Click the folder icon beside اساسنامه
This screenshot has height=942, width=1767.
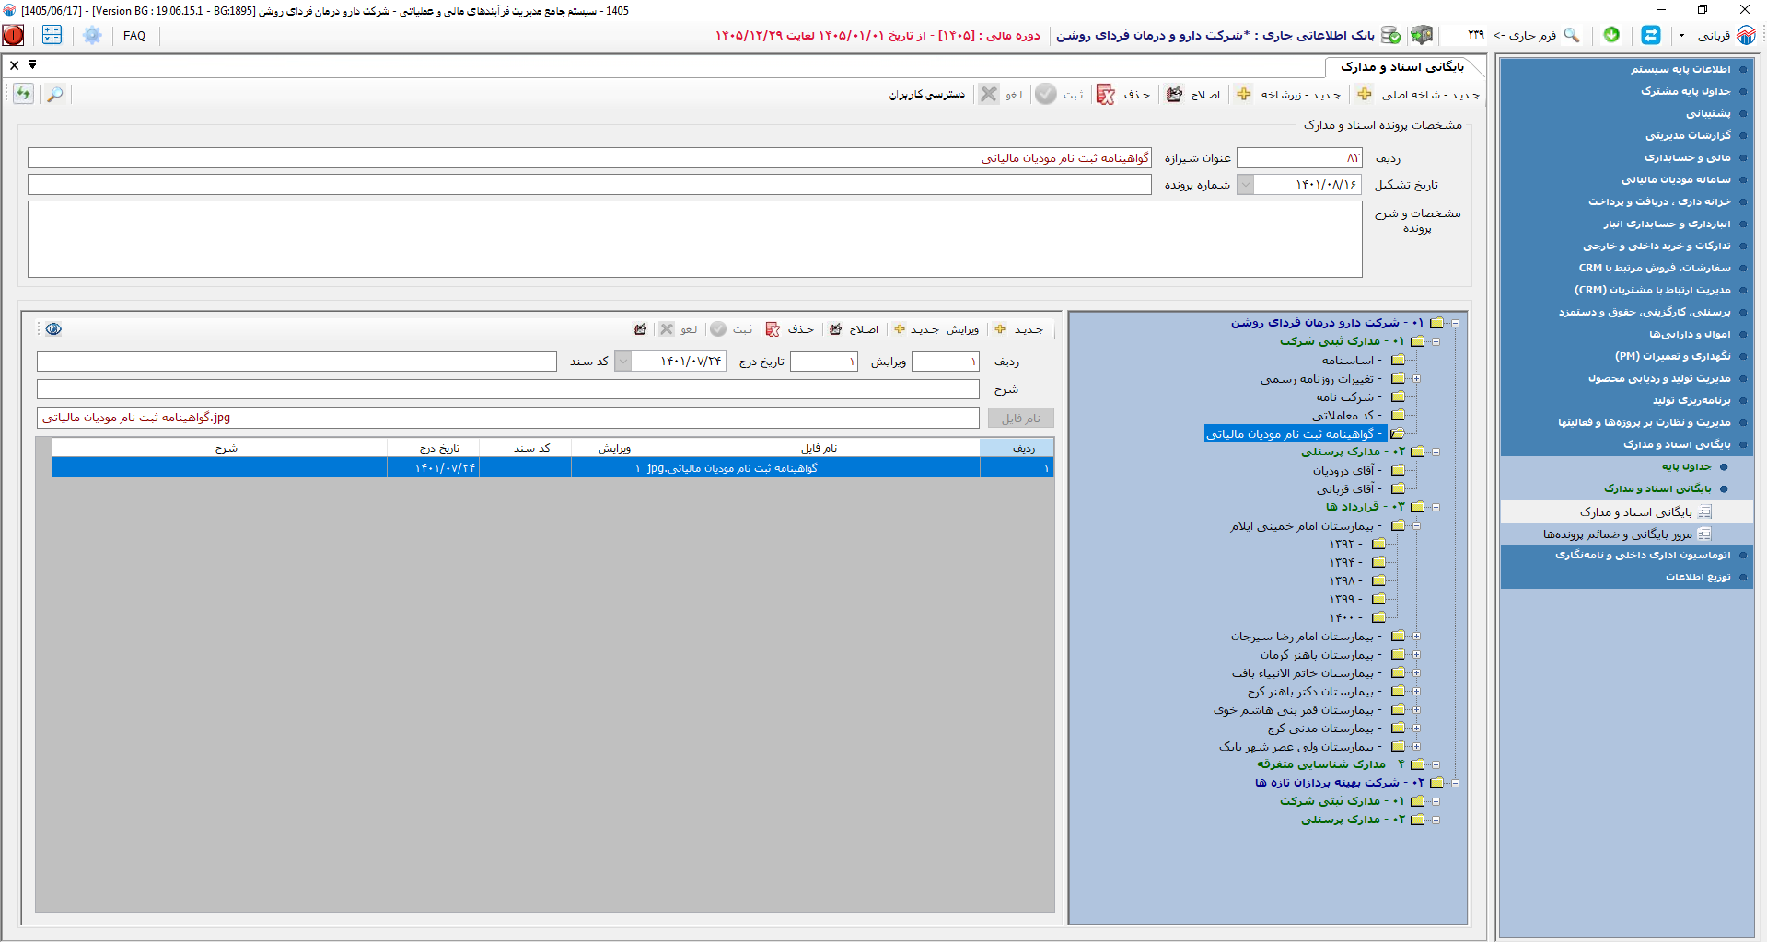point(1398,361)
